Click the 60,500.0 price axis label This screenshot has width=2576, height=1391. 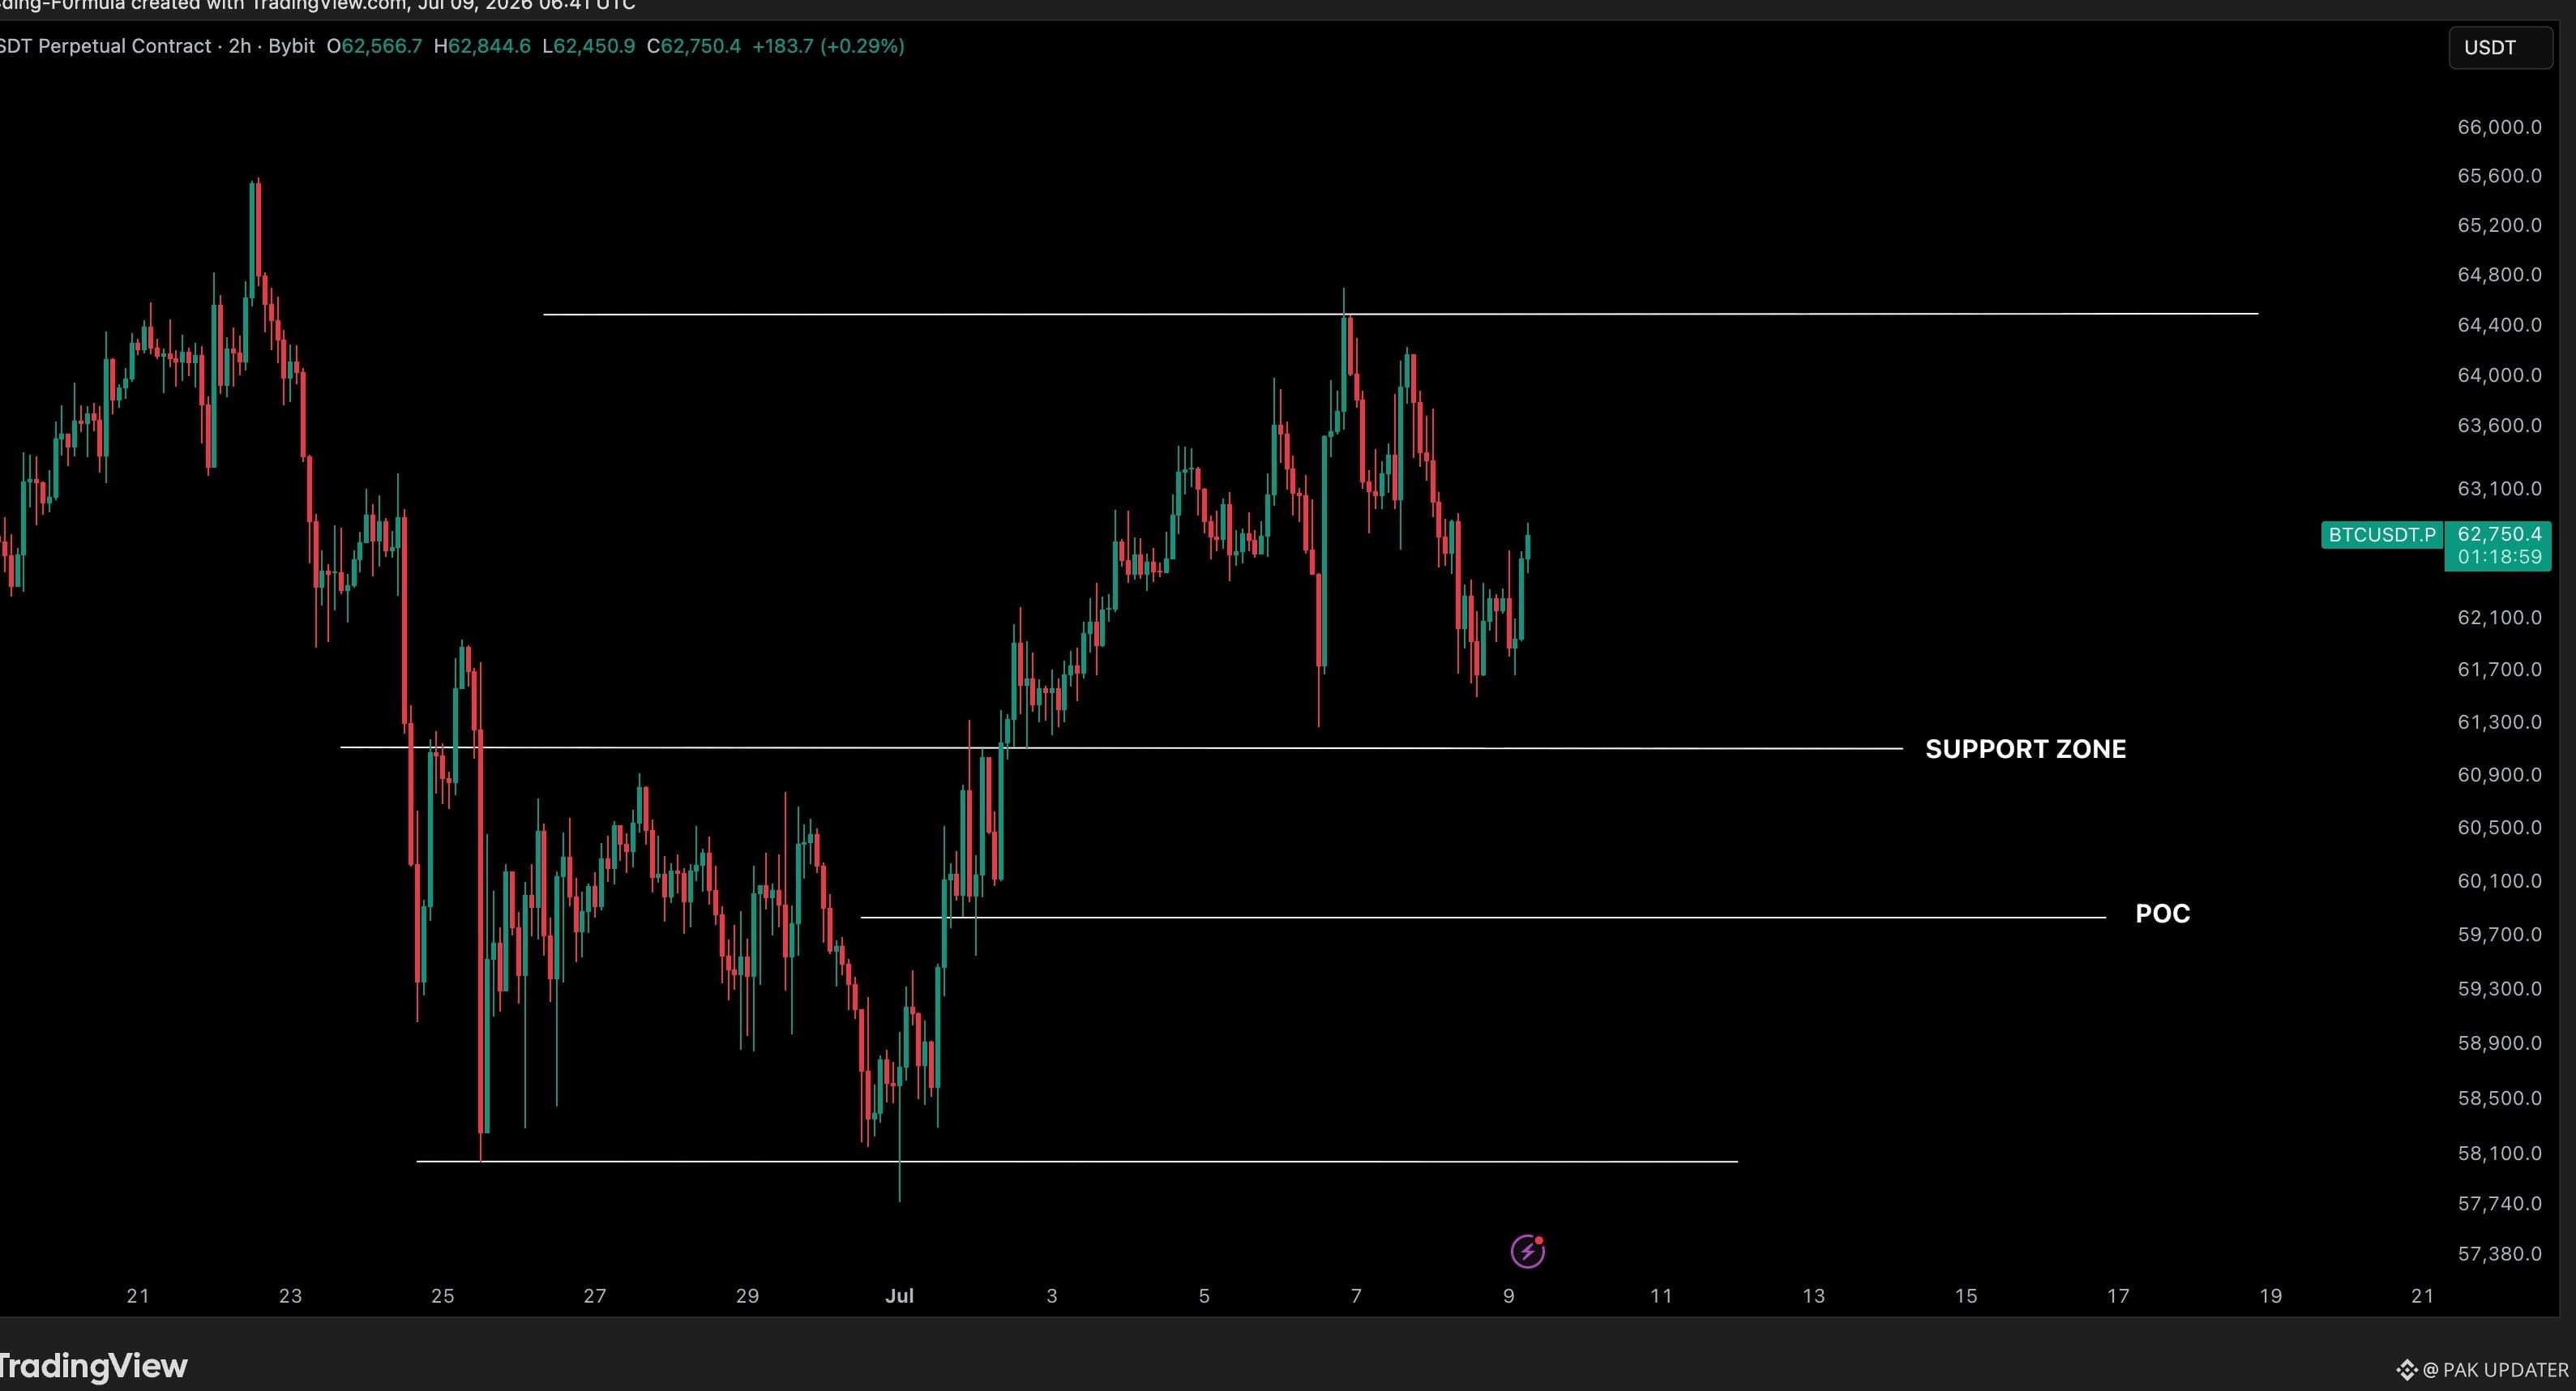tap(2499, 828)
